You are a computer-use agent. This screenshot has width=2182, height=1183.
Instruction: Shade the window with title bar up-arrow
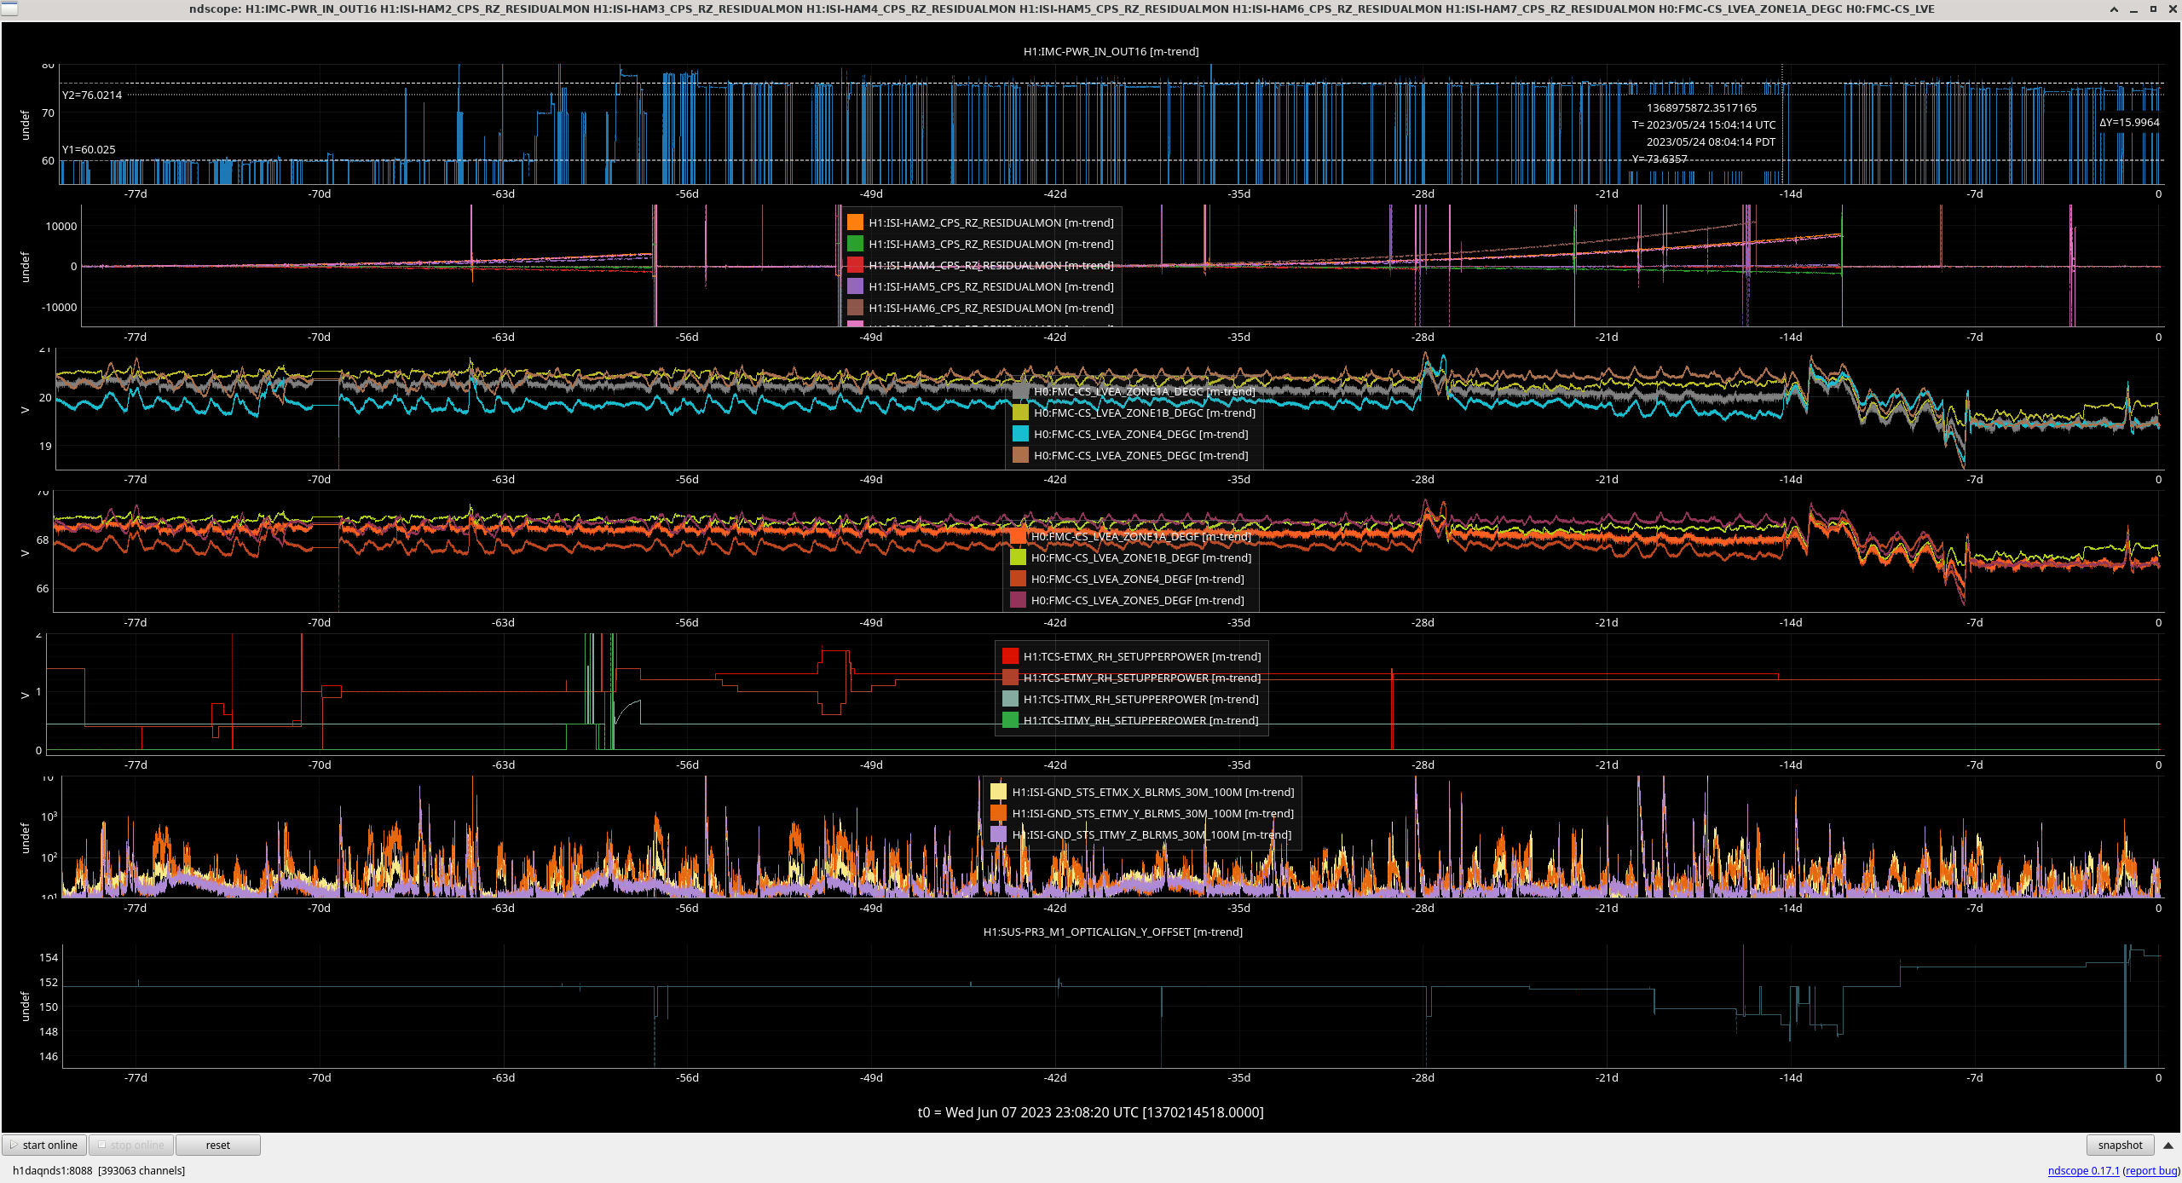2114,9
